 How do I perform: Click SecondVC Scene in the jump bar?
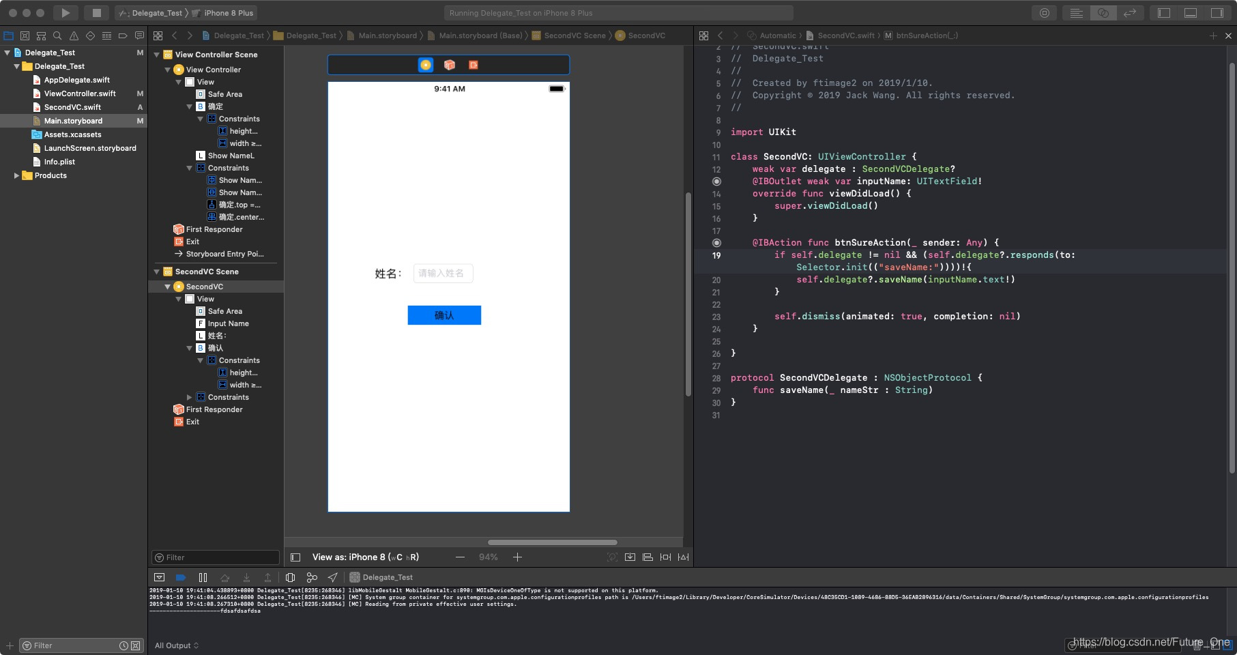coord(569,35)
